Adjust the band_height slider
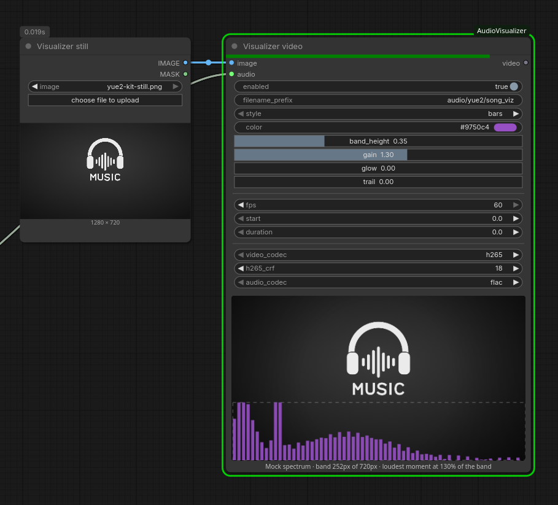 [x=378, y=141]
